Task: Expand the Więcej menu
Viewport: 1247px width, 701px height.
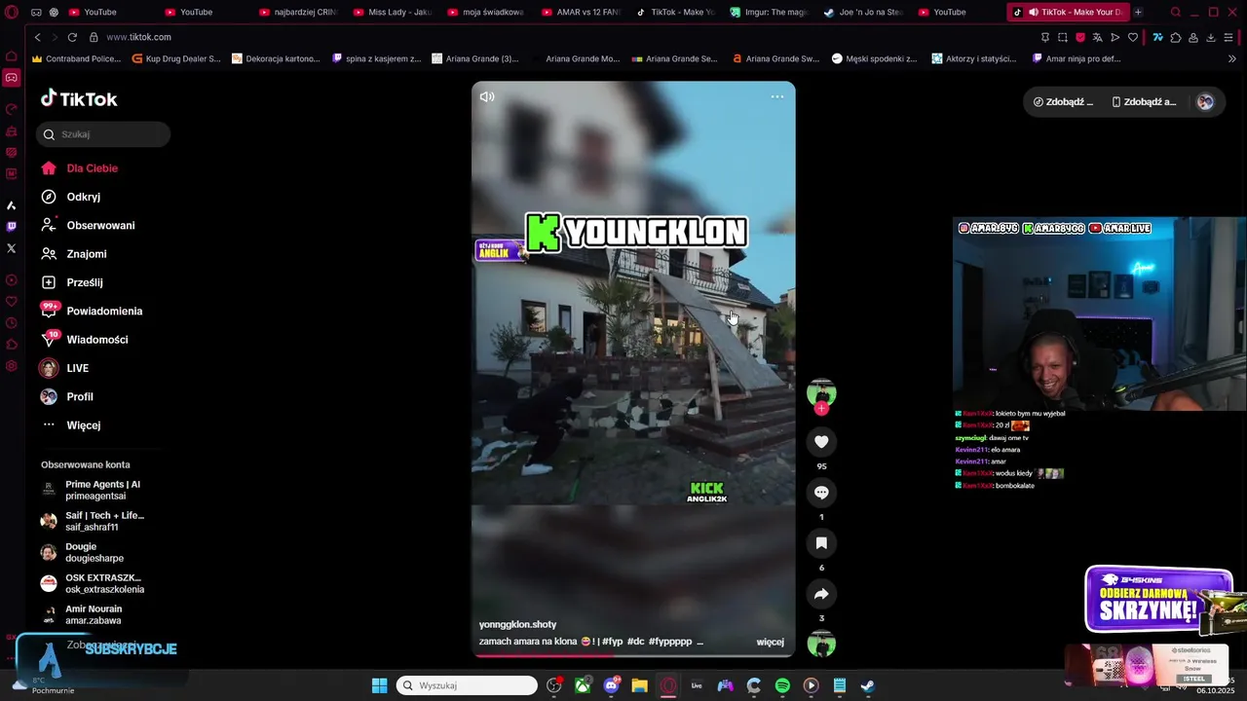Action: pyautogui.click(x=71, y=425)
